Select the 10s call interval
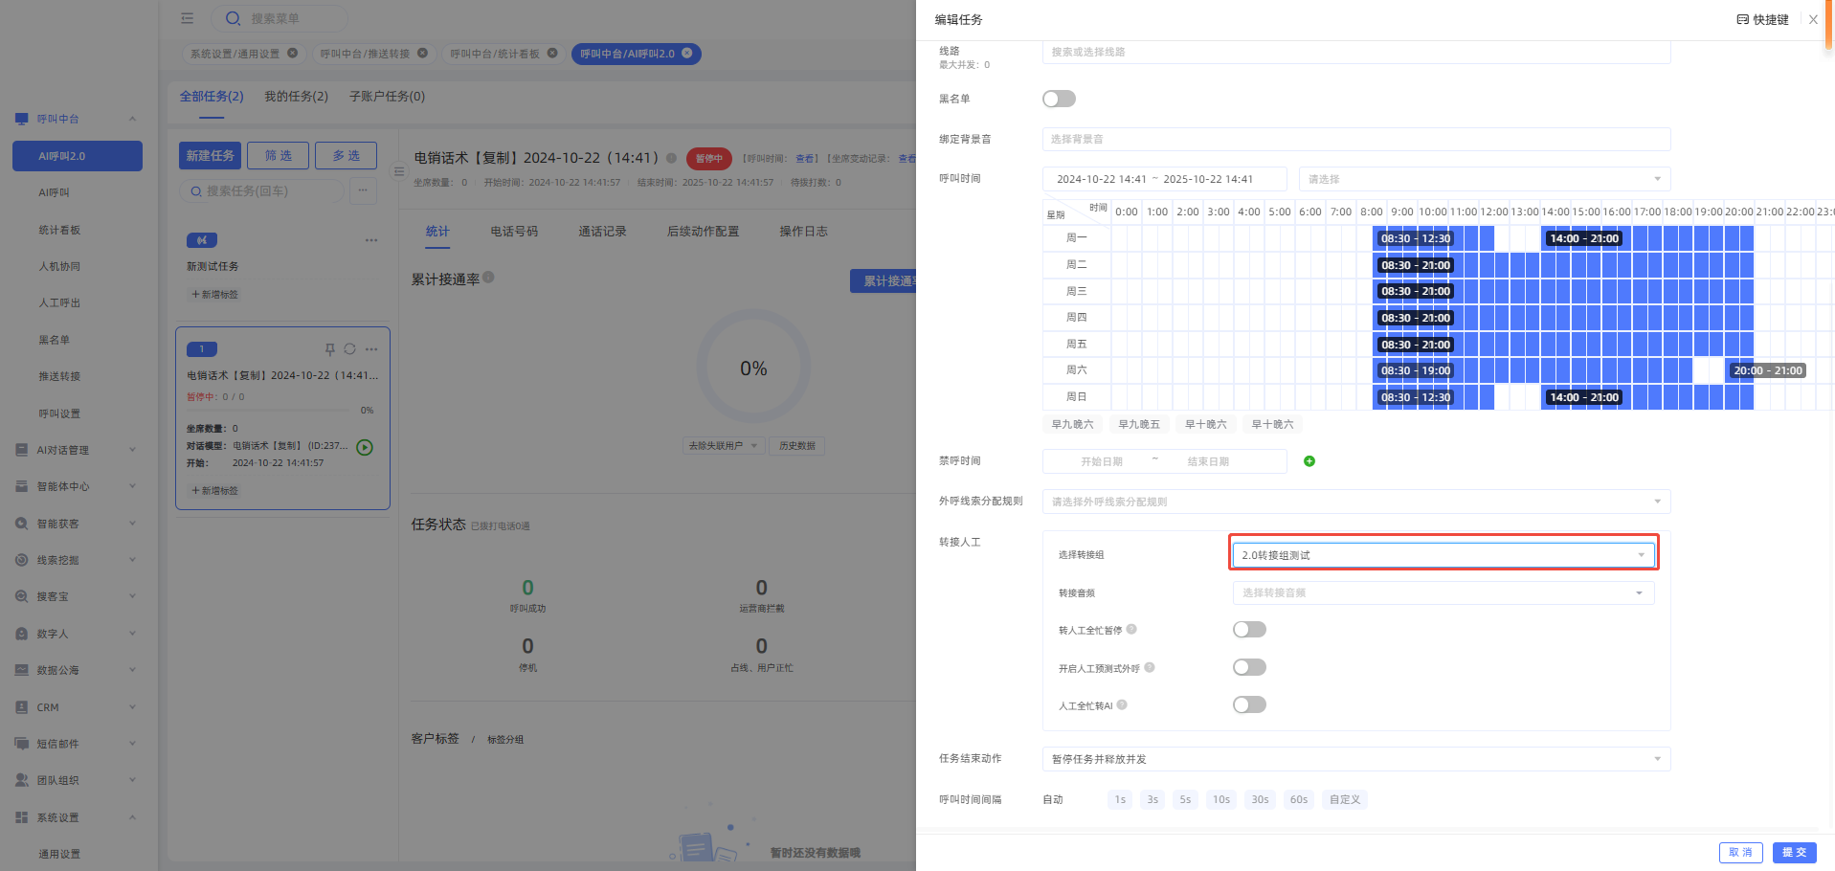1835x871 pixels. coord(1221,799)
